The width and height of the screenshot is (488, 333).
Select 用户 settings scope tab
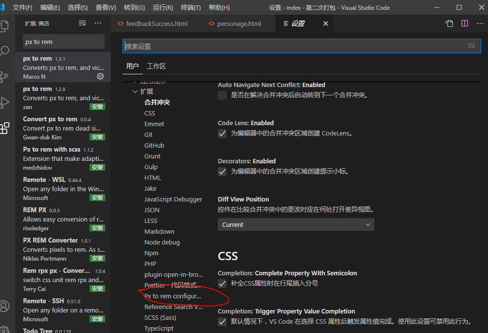coord(132,66)
